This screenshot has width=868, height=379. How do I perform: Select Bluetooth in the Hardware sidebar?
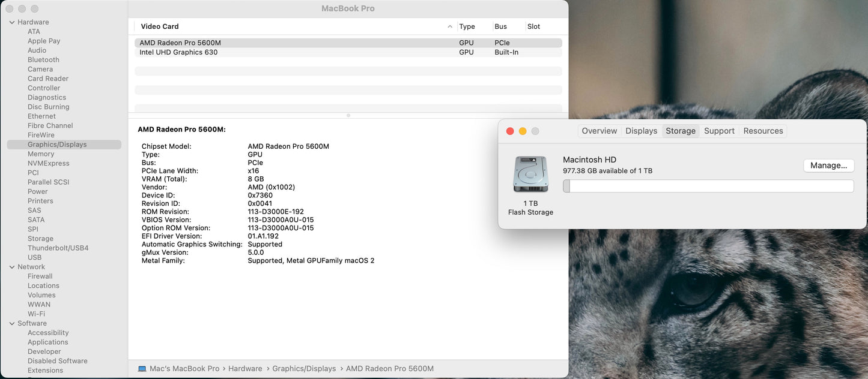pos(43,59)
